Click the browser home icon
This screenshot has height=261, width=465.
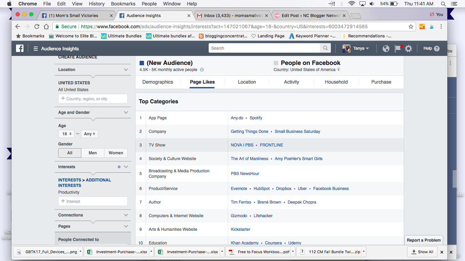tap(46, 27)
